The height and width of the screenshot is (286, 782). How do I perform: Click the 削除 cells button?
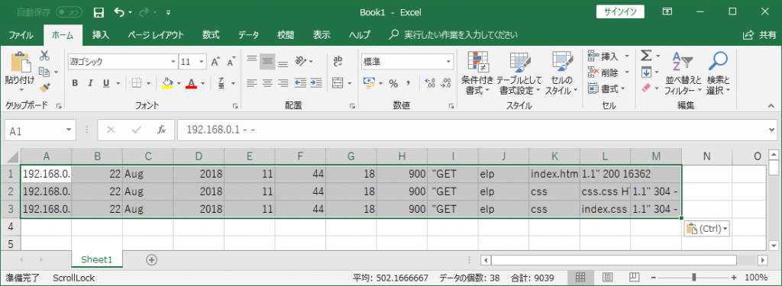[609, 72]
